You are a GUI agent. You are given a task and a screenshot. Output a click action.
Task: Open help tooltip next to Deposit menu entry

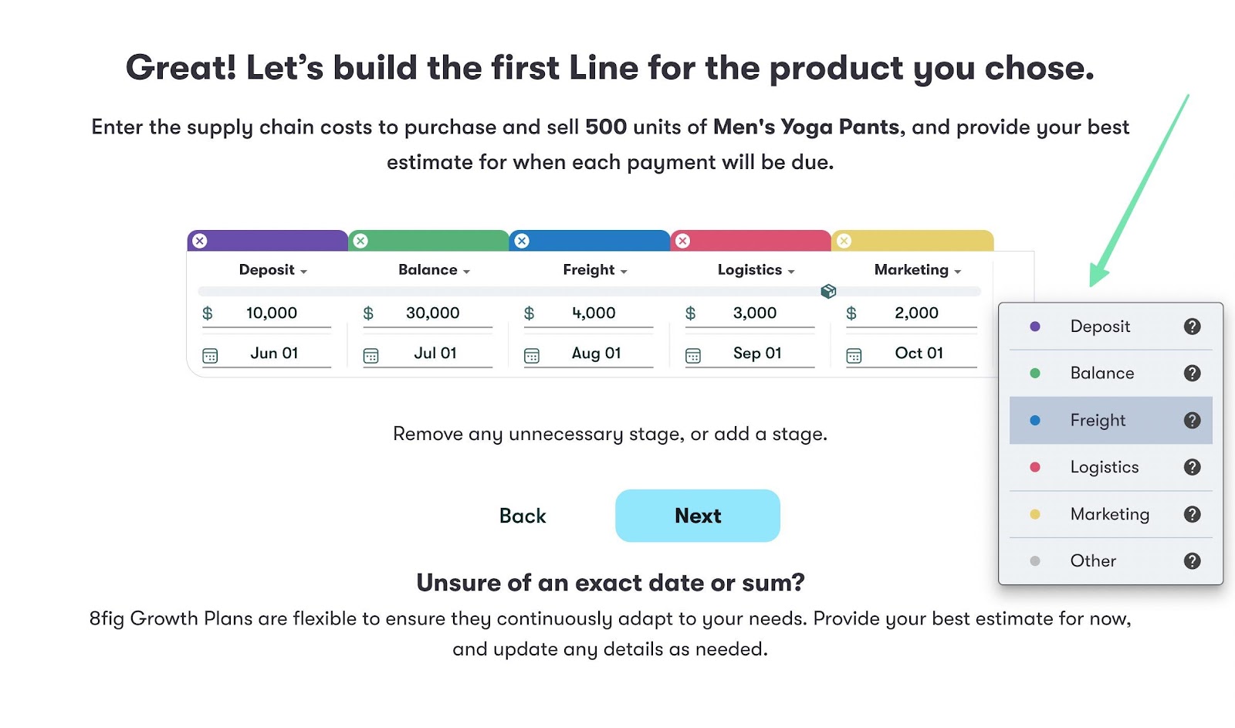click(x=1193, y=326)
